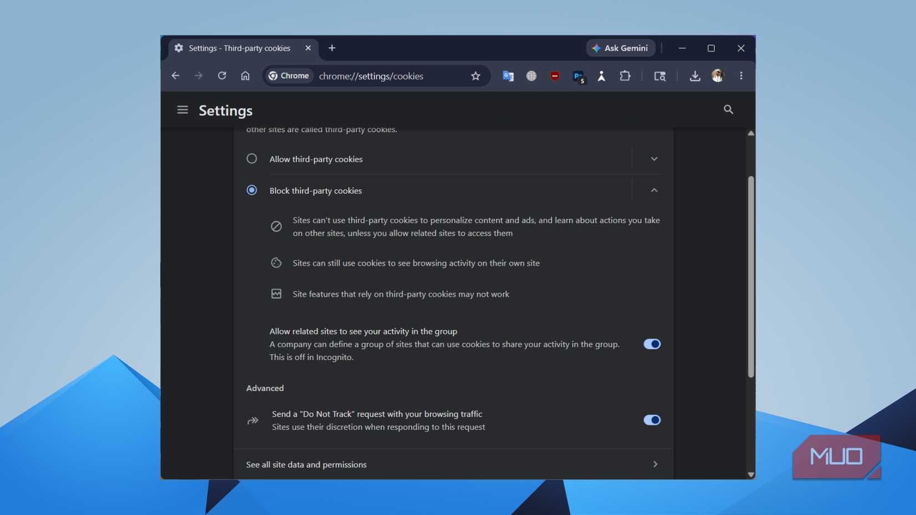Open the Settings hamburger menu
This screenshot has width=916, height=515.
point(183,110)
